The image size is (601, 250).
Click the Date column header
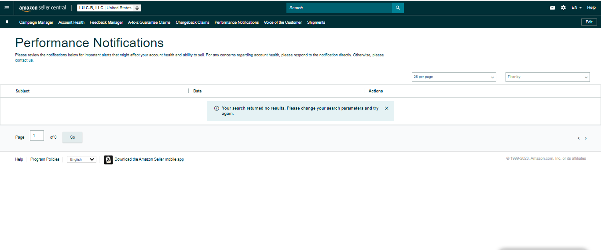click(198, 91)
